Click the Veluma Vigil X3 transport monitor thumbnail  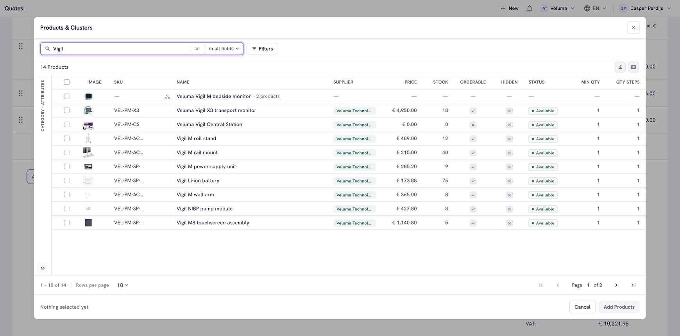(88, 110)
